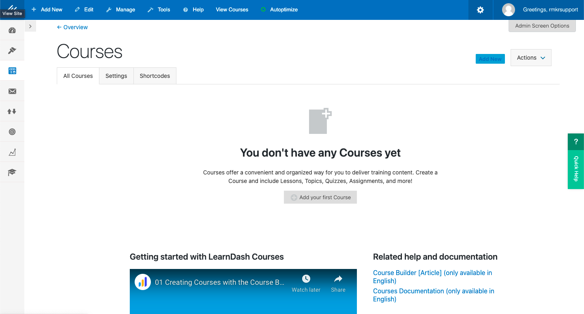
Task: Open the Actions dropdown
Action: click(x=530, y=58)
